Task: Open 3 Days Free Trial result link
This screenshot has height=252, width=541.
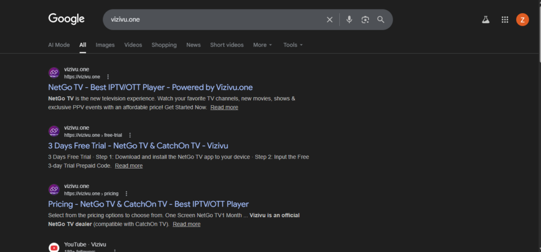Action: tap(138, 145)
